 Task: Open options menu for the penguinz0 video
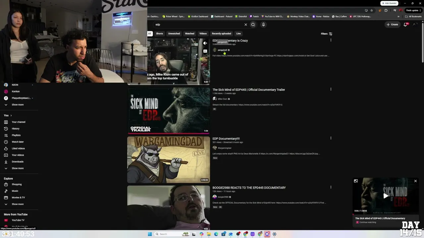pos(331,40)
